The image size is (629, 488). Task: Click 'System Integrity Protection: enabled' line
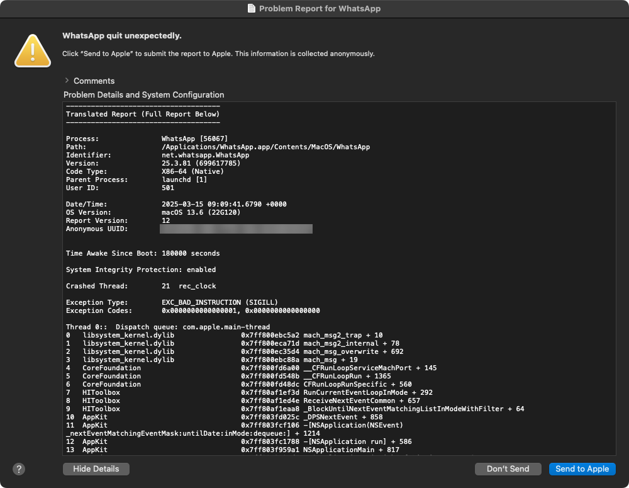point(141,270)
